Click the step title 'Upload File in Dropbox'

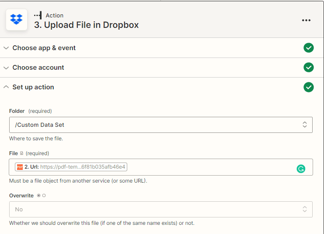tap(87, 25)
